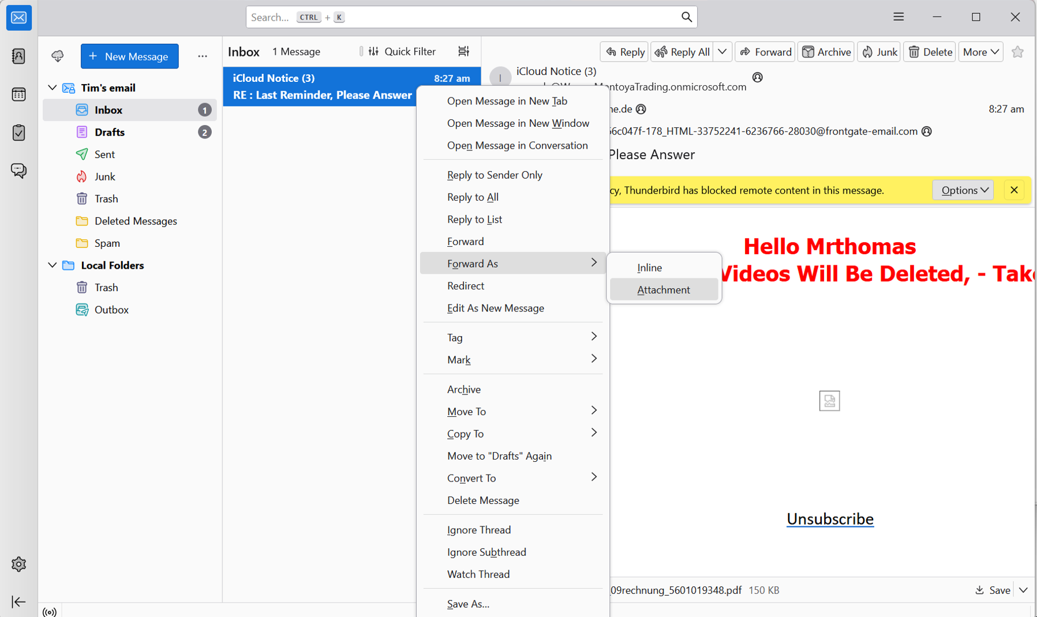Choose Save As... in context menu
This screenshot has height=617, width=1037.
click(x=512, y=604)
